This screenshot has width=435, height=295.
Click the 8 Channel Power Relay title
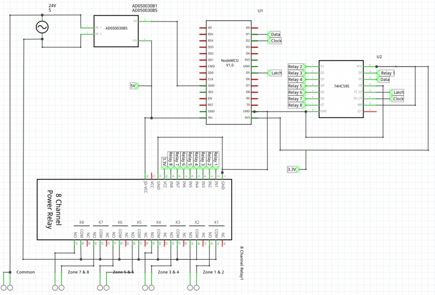(x=54, y=209)
